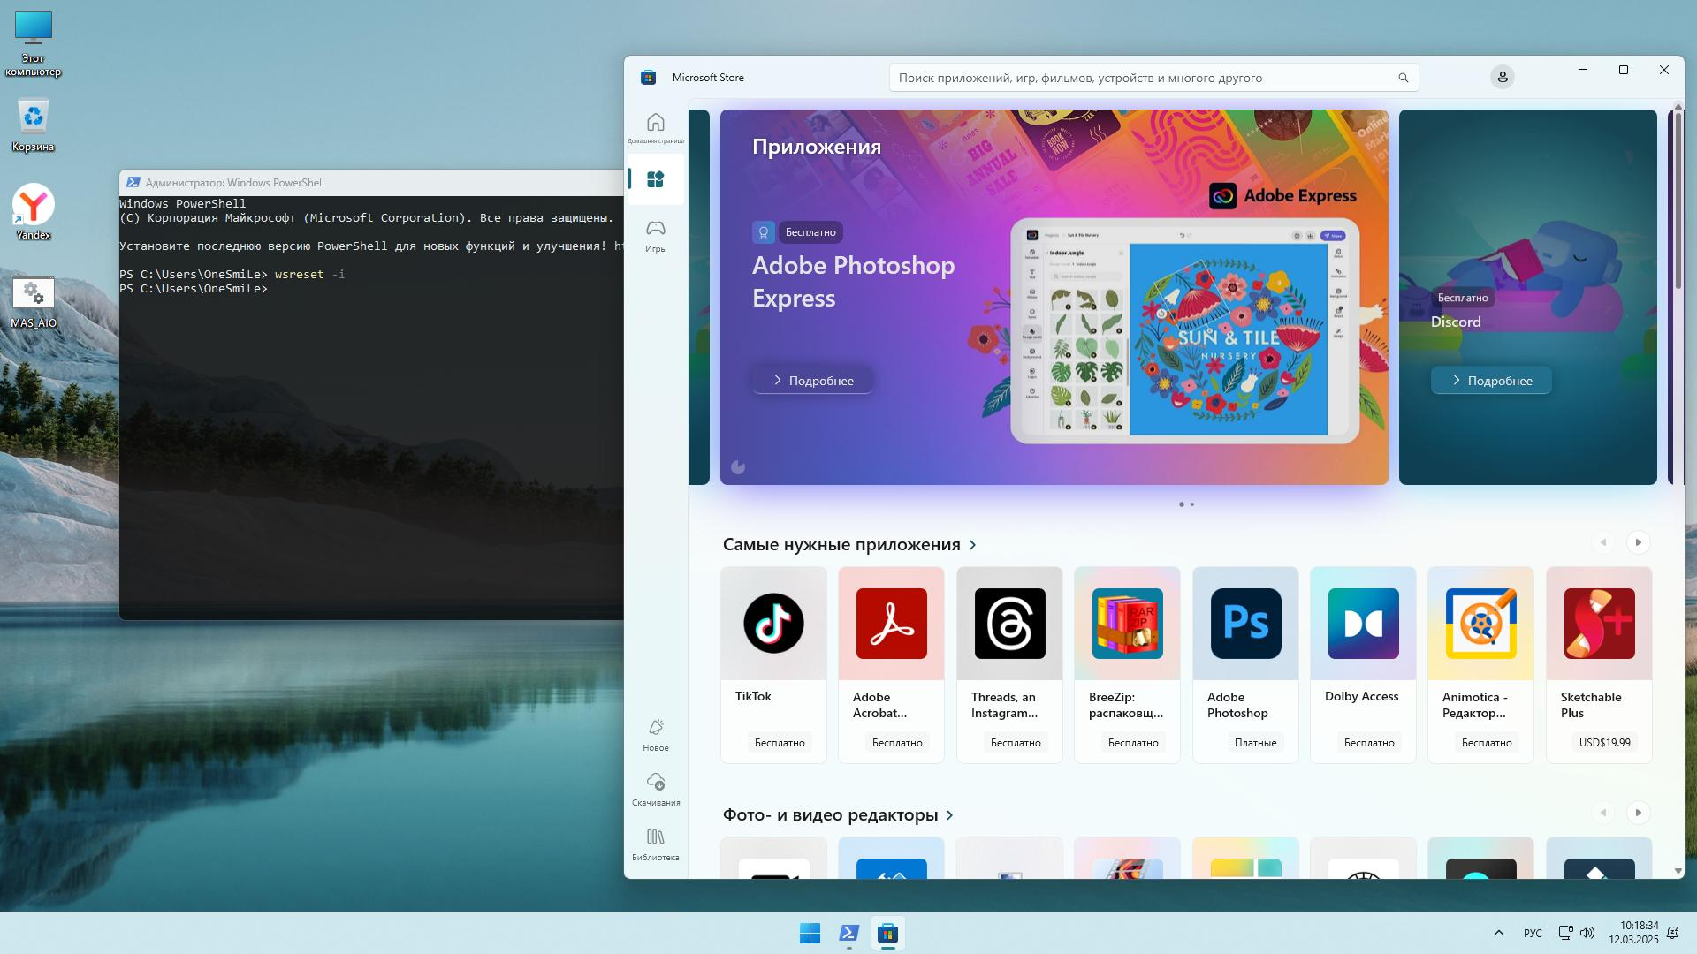Image resolution: width=1697 pixels, height=954 pixels.
Task: Click the user account profile icon
Action: pos(1502,78)
